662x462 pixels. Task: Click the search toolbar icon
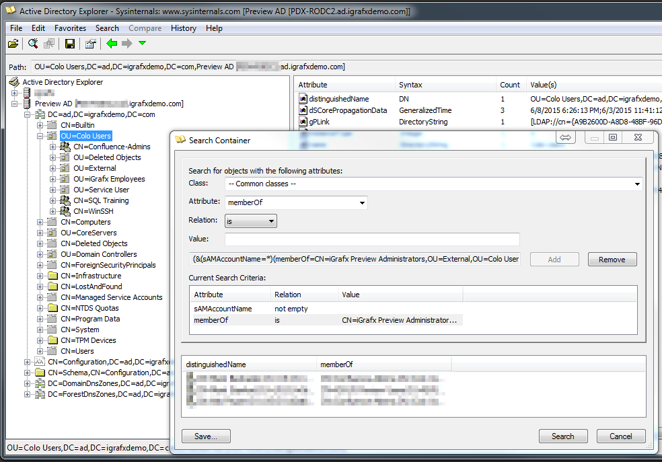(32, 43)
